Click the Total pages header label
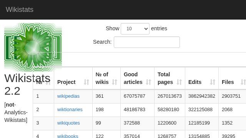246x138 pixels. (165, 78)
